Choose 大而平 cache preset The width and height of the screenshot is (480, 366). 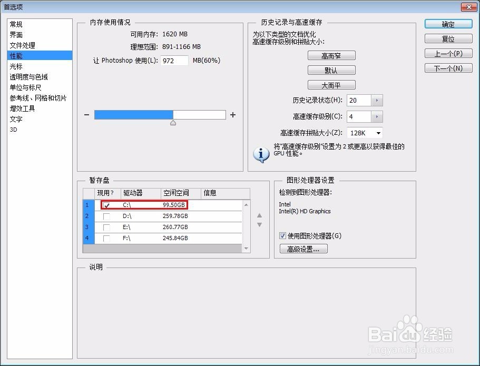pyautogui.click(x=331, y=85)
